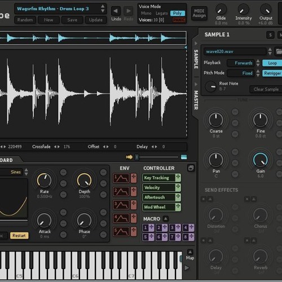Select Key Tracking controller

tap(159, 178)
